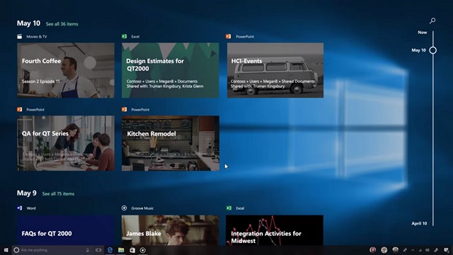
Task: Click the Movies & TV label
Action: click(36, 36)
